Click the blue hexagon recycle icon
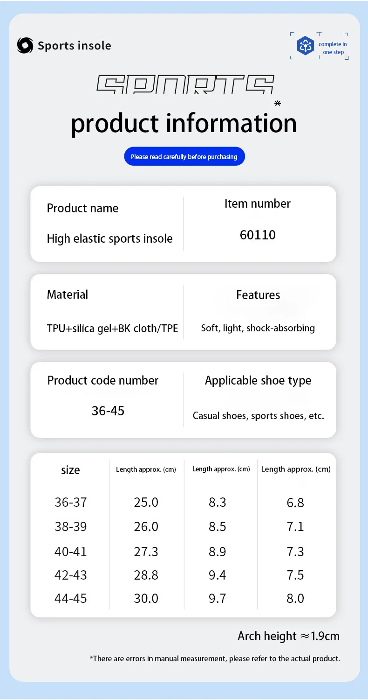This screenshot has height=700, width=368. pos(306,46)
